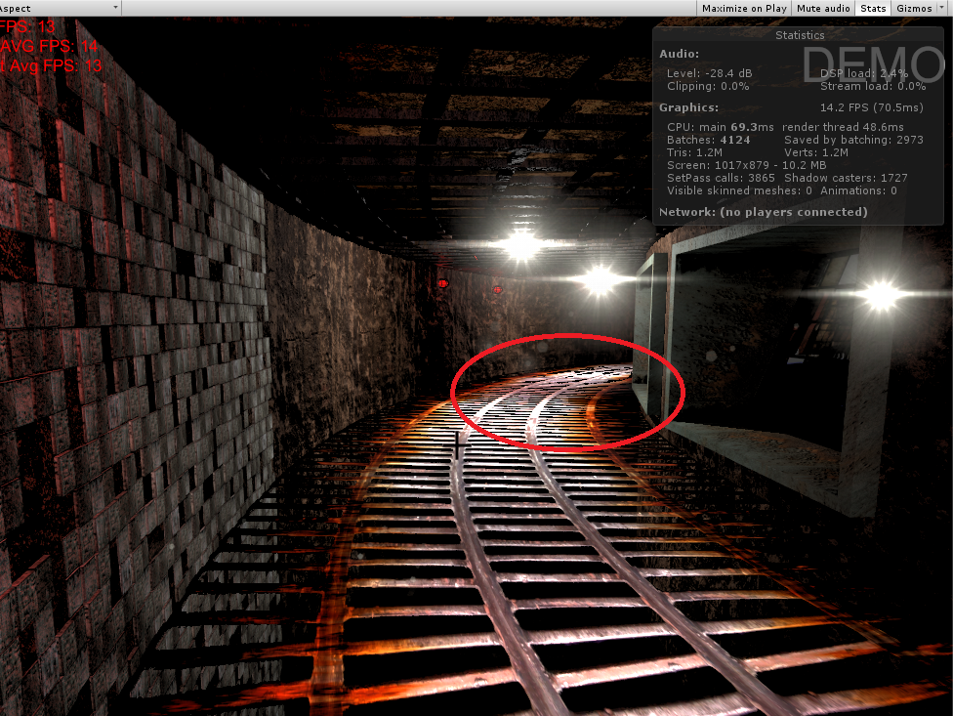Click the red FPS counter overlay
Viewport: 953px width, 716px height.
tap(26, 27)
